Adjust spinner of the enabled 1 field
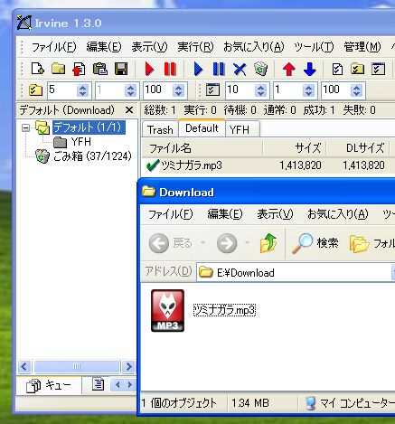395x424 pixels. [x=308, y=90]
